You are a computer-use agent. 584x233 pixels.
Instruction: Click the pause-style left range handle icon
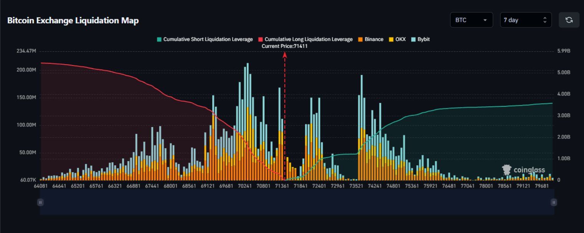(x=40, y=202)
